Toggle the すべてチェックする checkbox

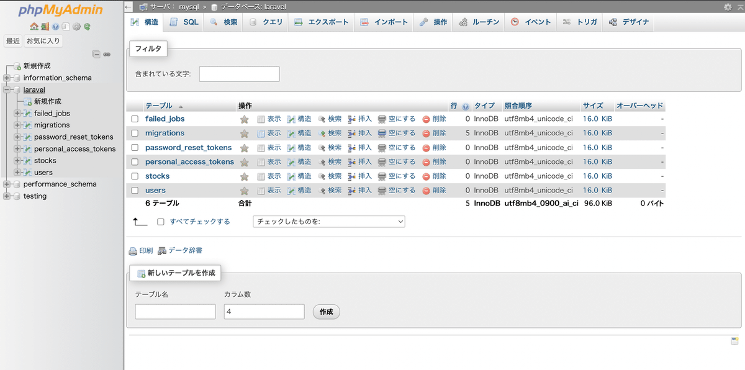161,222
